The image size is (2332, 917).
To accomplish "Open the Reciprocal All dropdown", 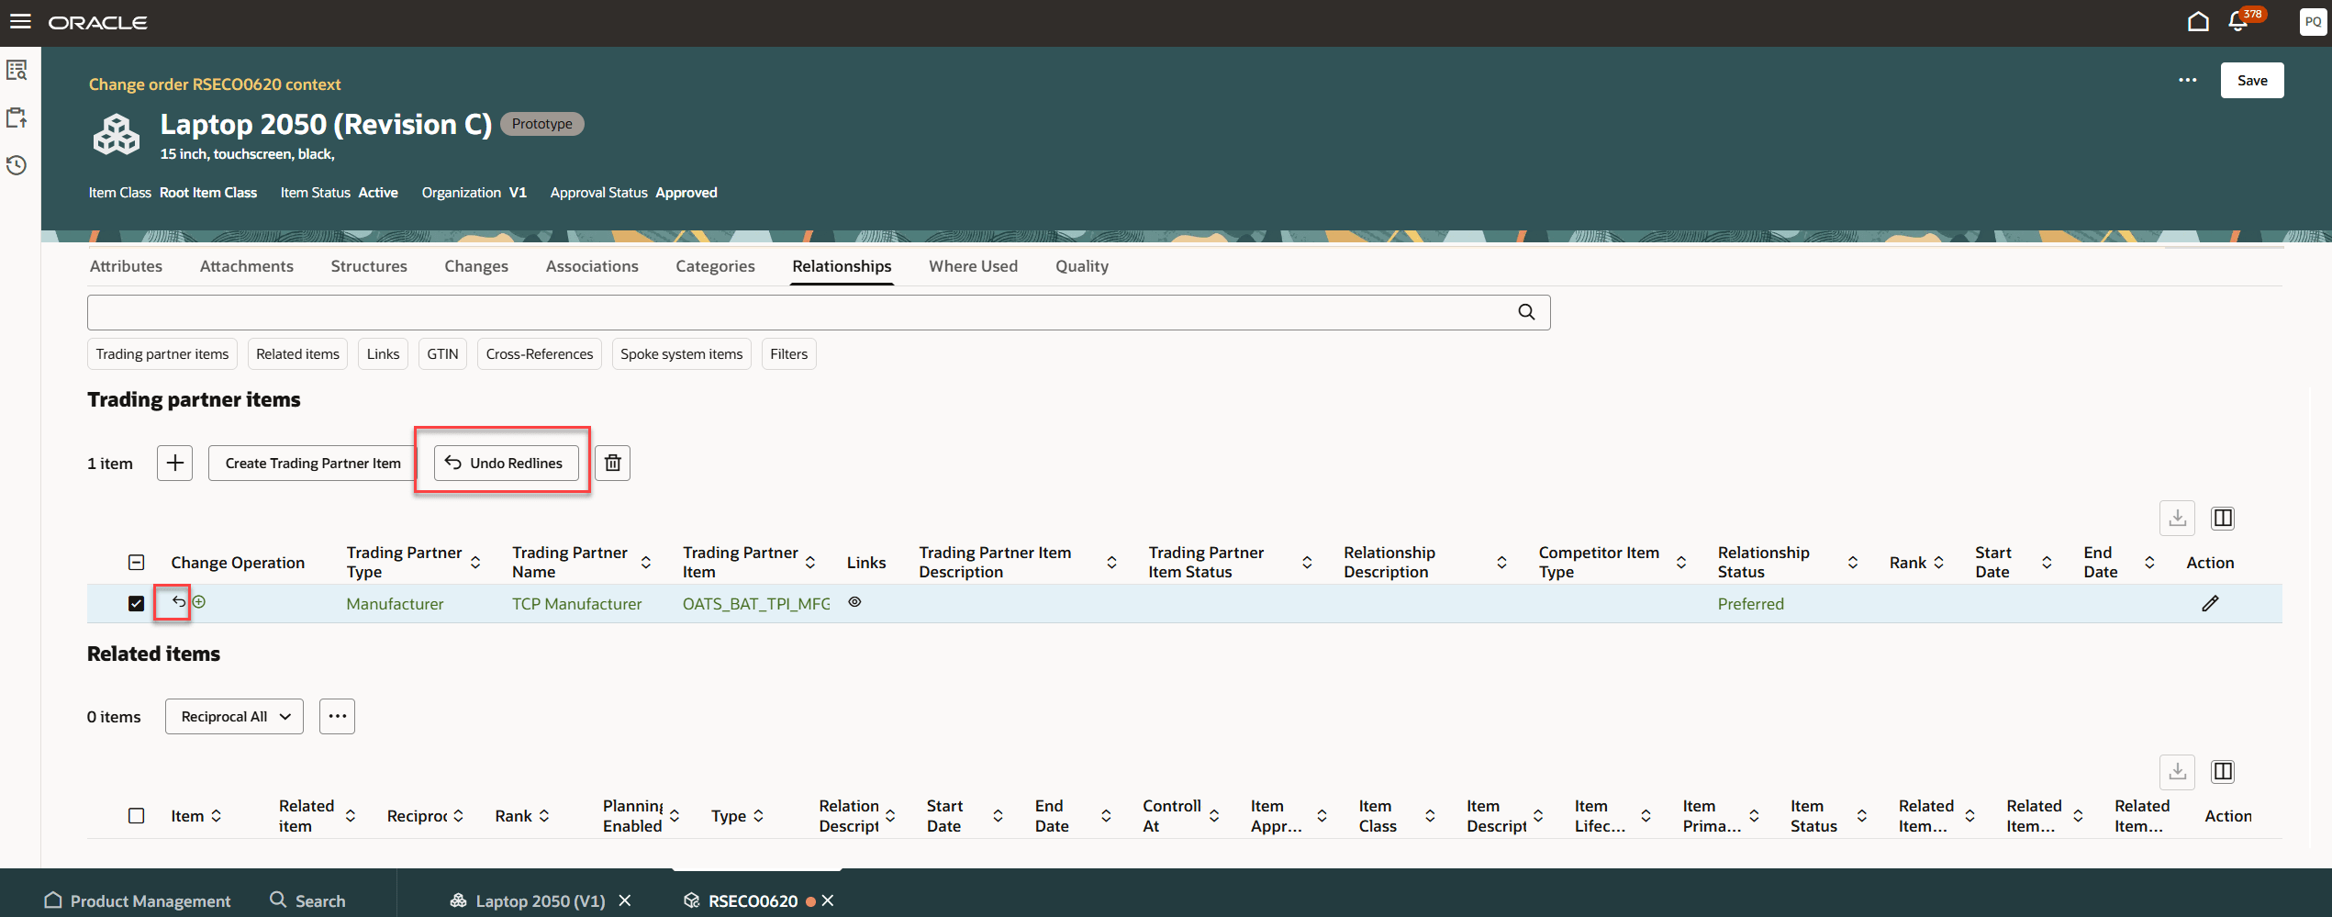I will 233,716.
